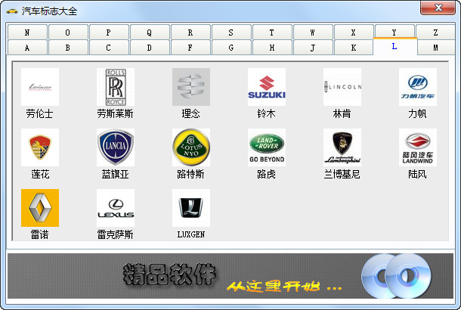Open the Lincoln logo icon
461x310 pixels.
(x=342, y=87)
